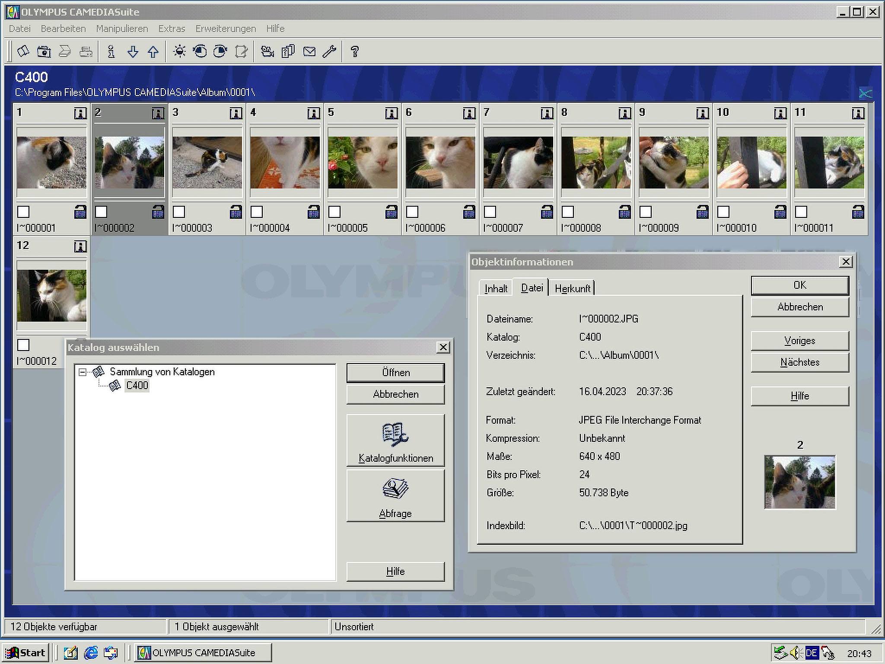Click the open catalog book icon in toolbar

[x=23, y=51]
